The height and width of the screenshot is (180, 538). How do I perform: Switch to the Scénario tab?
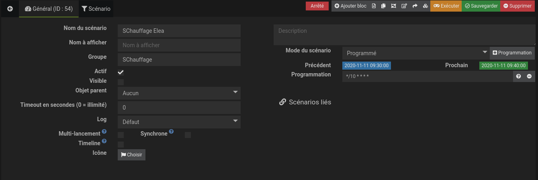96,9
